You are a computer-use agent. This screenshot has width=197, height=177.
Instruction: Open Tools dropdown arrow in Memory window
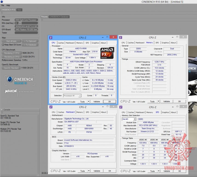click(x=158, y=101)
